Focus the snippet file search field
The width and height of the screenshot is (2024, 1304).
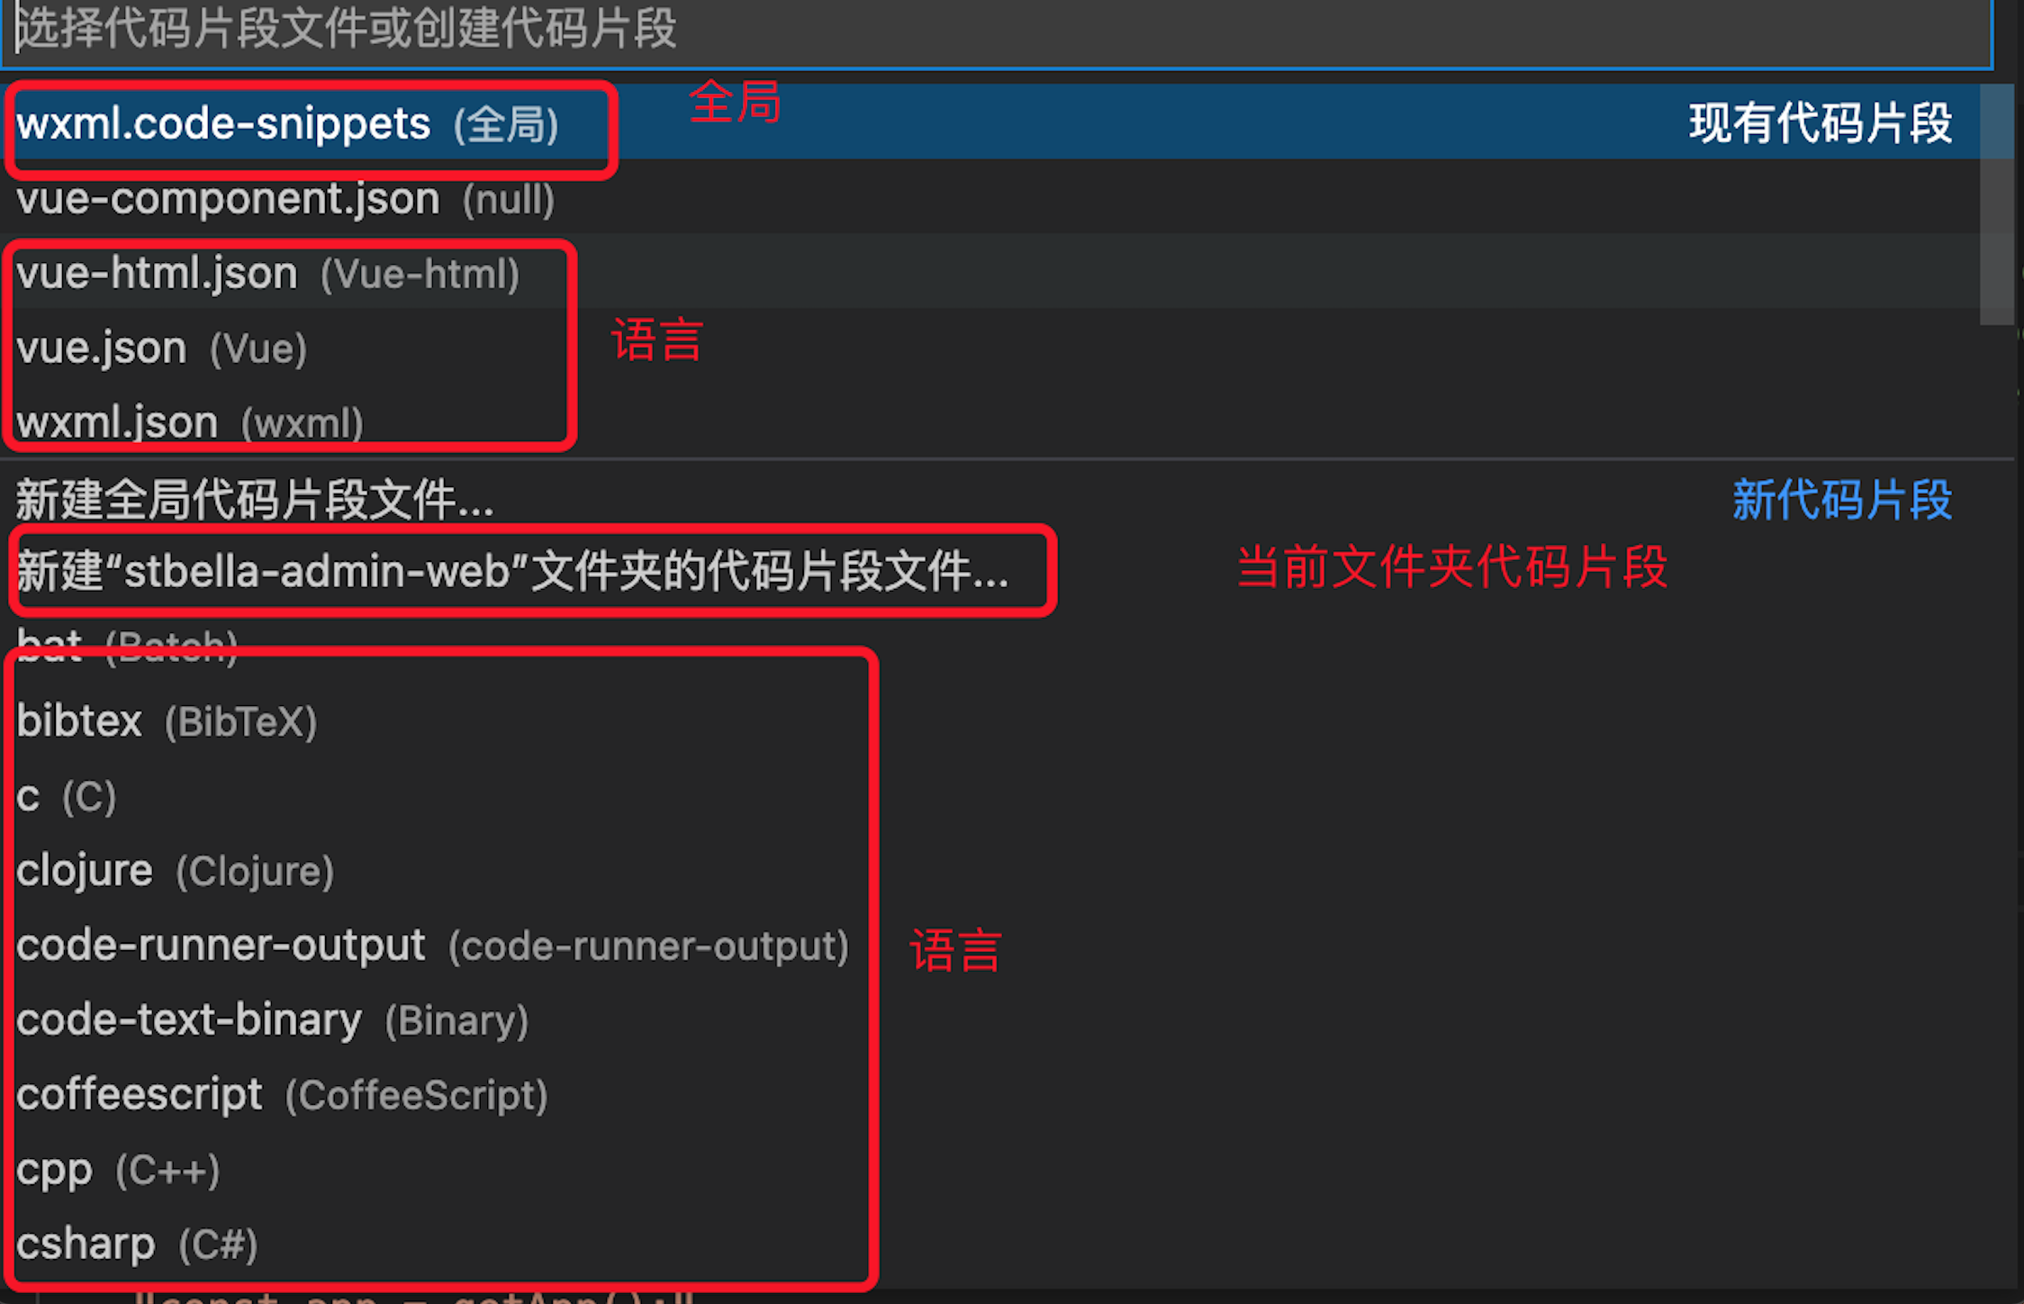(x=998, y=31)
